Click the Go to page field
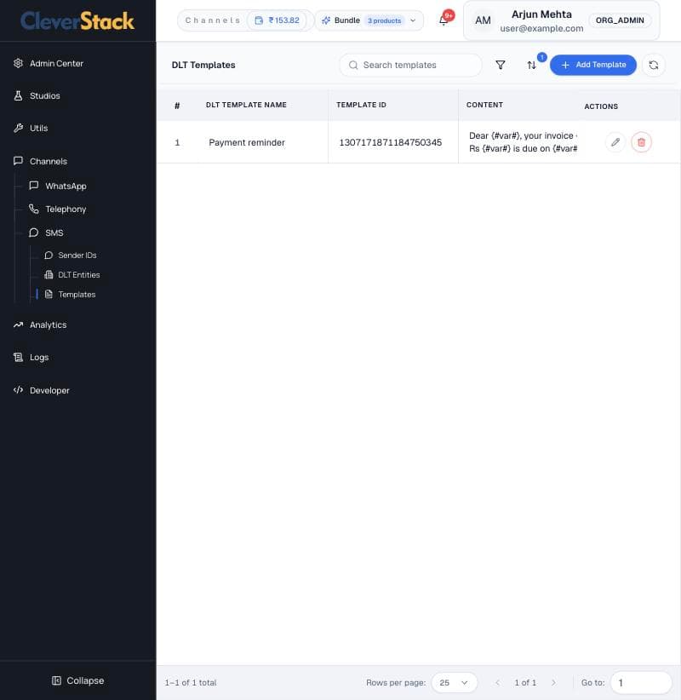This screenshot has width=681, height=700. tap(641, 683)
